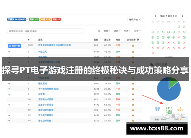Sort by the 难度 column header in table

(118, 40)
